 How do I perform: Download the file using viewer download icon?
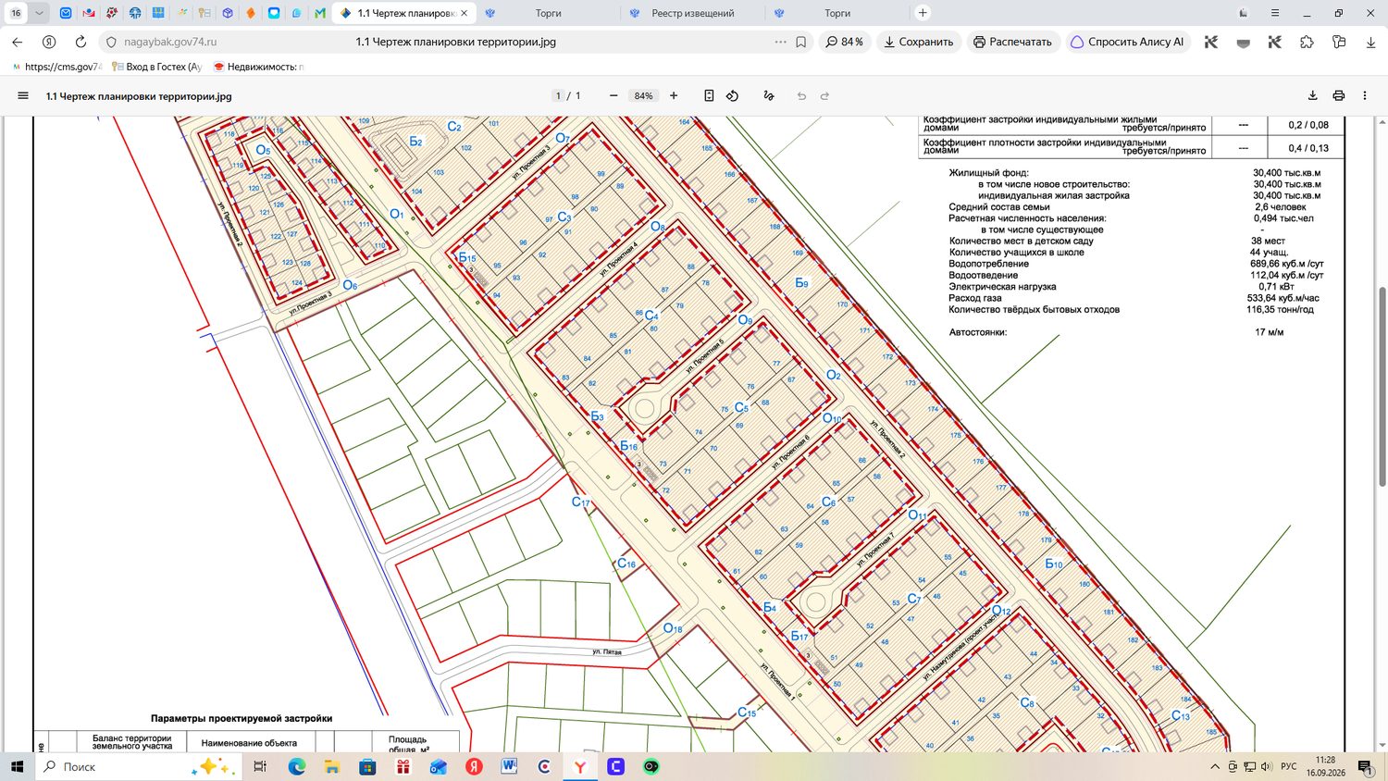tap(1312, 95)
